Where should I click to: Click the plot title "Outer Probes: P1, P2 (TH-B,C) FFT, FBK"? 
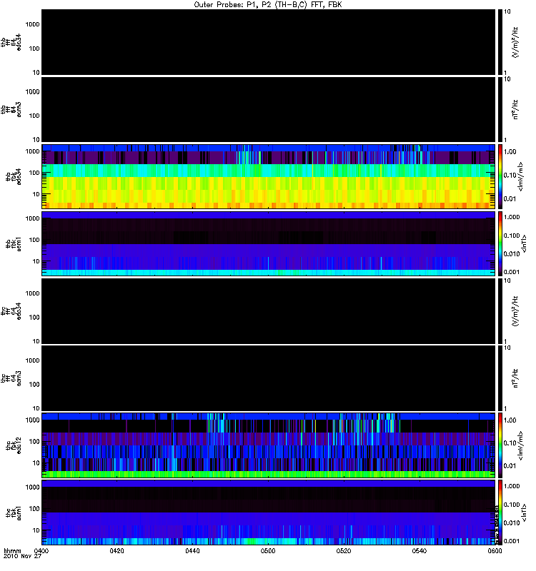coord(268,4)
